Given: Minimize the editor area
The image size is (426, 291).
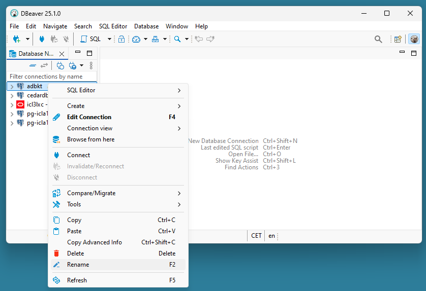Looking at the screenshot, I should (x=402, y=52).
